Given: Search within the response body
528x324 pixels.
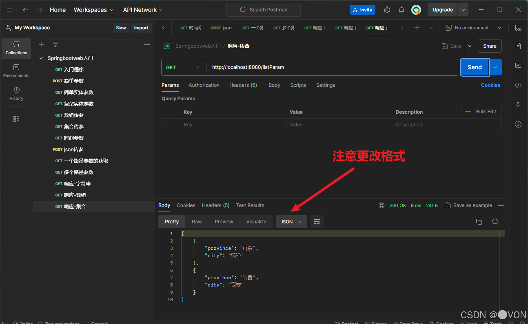Looking at the screenshot, I should click(495, 222).
